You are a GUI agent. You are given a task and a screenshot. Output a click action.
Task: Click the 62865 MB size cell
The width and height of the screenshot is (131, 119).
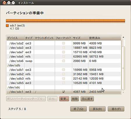coord(80,57)
